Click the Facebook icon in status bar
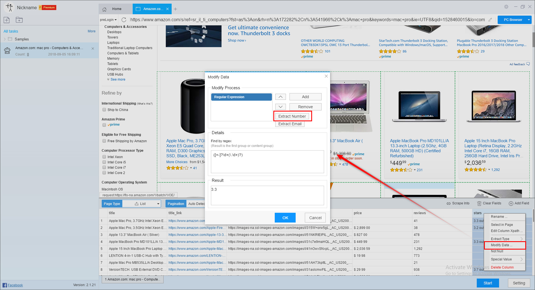535x290 pixels. [5, 285]
